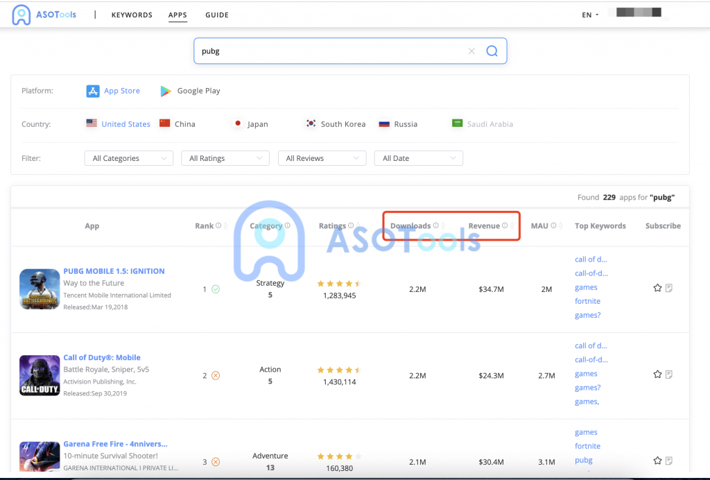Sort by Rank column arrows
The width and height of the screenshot is (710, 480).
tap(225, 226)
